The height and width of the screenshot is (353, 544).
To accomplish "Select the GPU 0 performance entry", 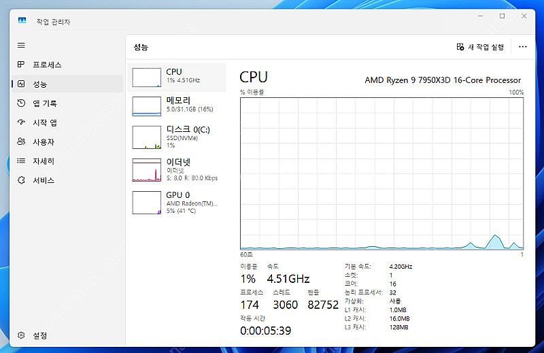I will tap(177, 203).
